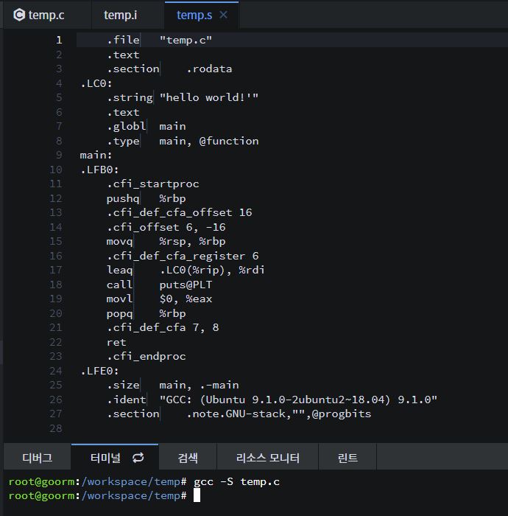This screenshot has width=508, height=516.
Task: Click the .size main, .-main line
Action: 173,385
